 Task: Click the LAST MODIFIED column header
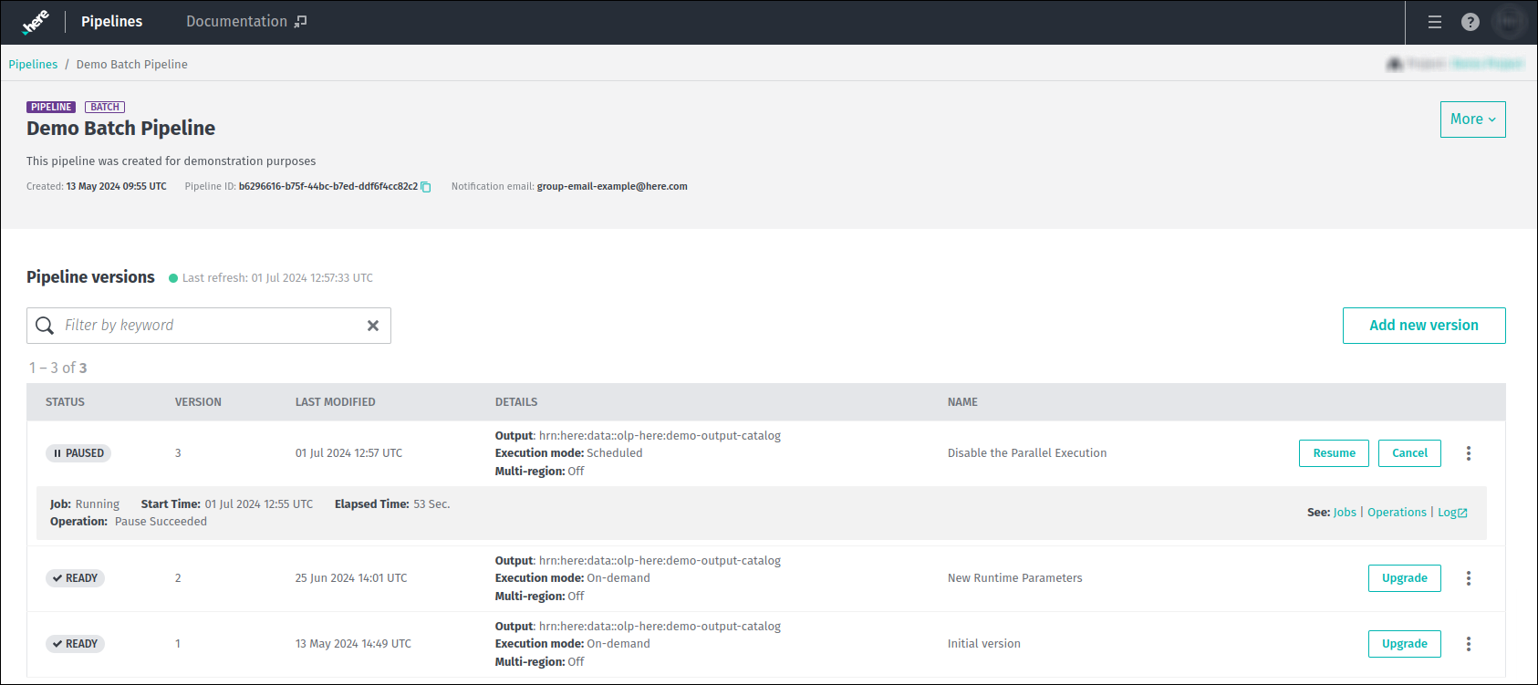(335, 402)
